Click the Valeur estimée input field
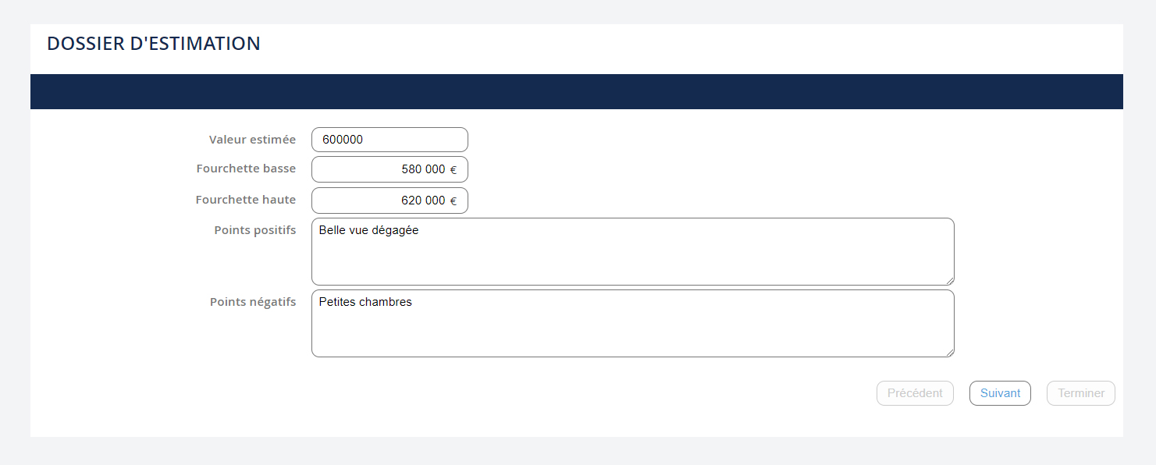The image size is (1156, 465). pyautogui.click(x=389, y=140)
